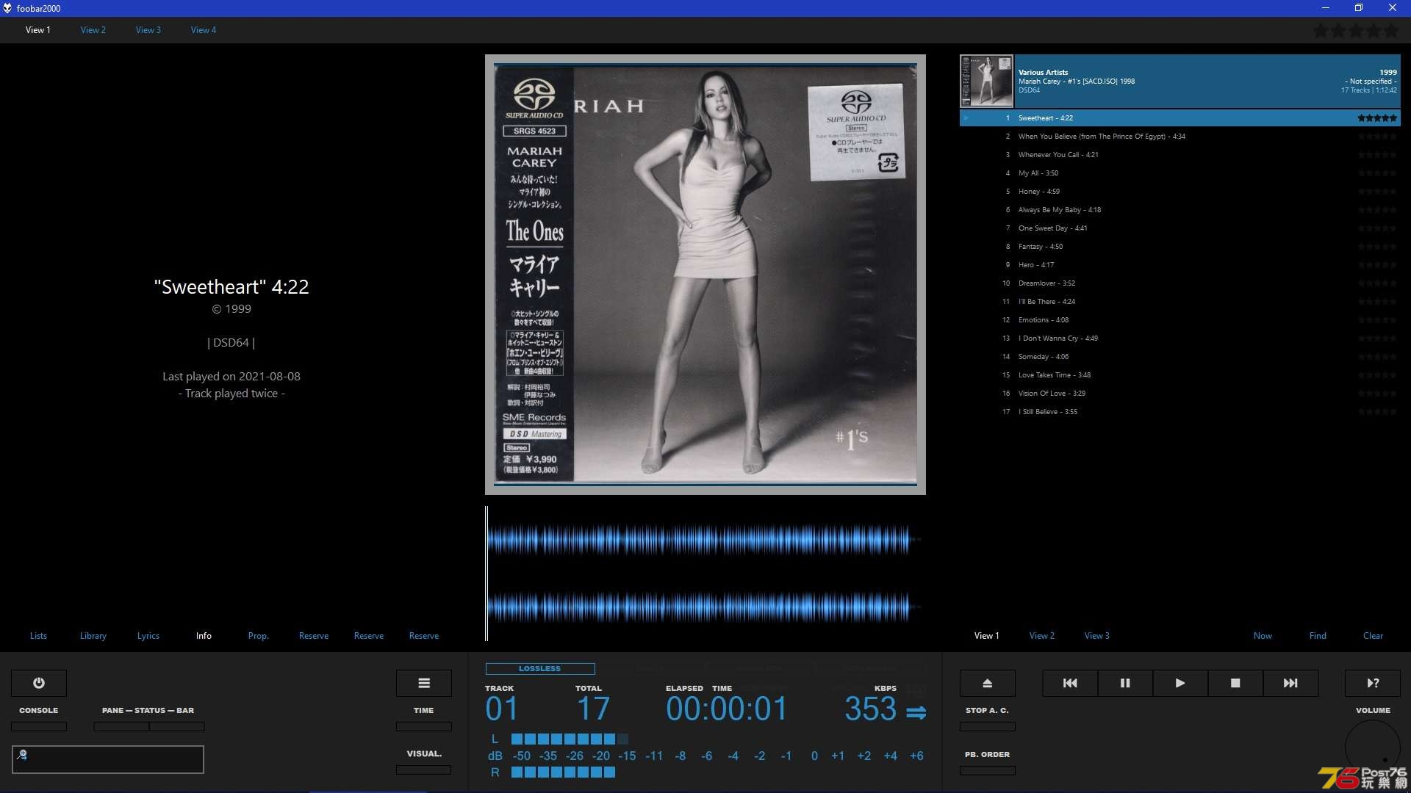The width and height of the screenshot is (1411, 793).
Task: Select track 'Honey - 4:59'
Action: click(1180, 192)
